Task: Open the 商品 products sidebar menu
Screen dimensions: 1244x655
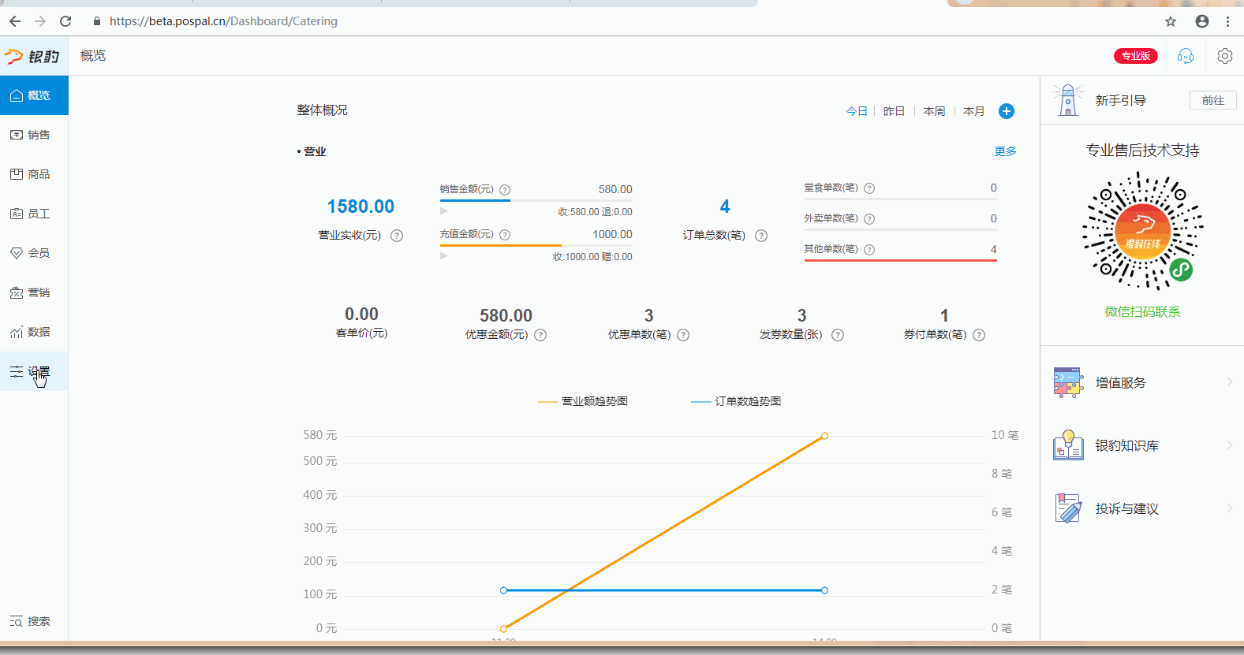Action: point(34,174)
